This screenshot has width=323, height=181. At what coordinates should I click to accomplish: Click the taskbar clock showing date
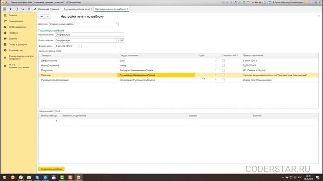point(308,177)
